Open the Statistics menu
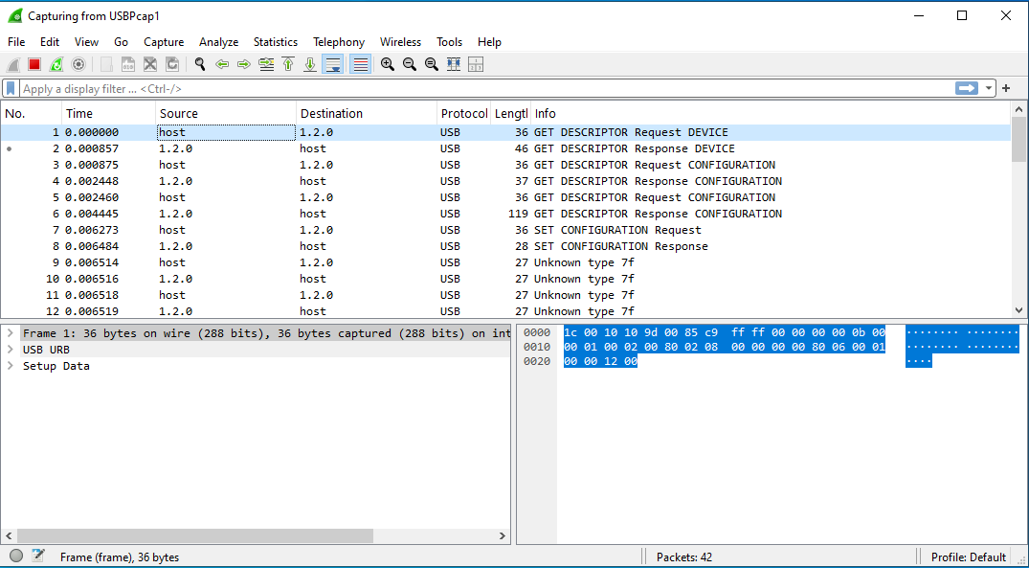The height and width of the screenshot is (568, 1029). 275,42
